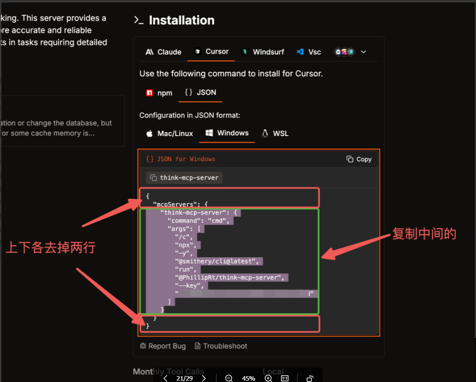Choose the Vsc client tab
The image size is (476, 382).
click(x=309, y=52)
